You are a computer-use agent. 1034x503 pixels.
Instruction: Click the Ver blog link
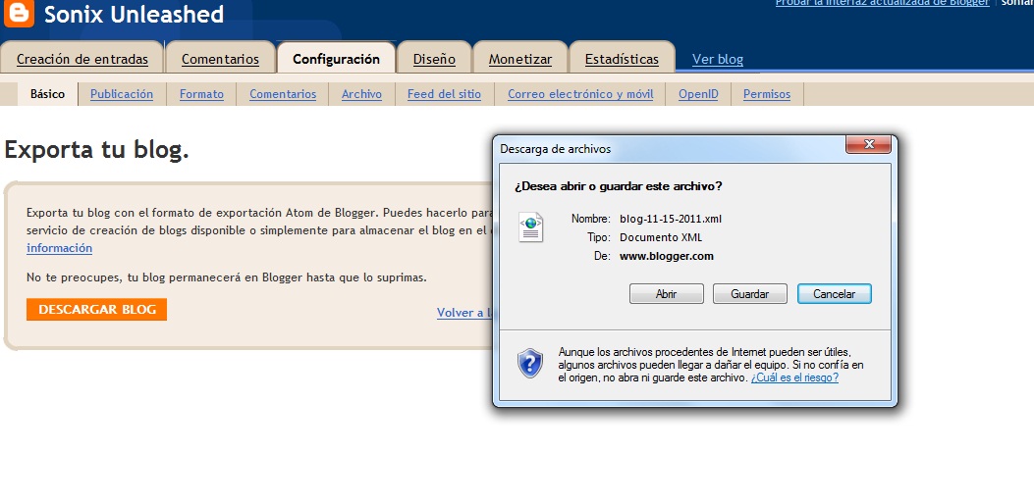coord(718,59)
